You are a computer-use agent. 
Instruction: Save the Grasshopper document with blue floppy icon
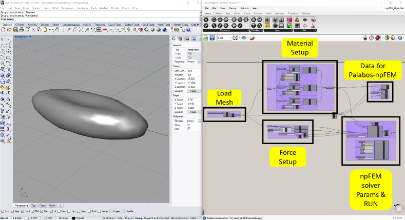point(212,38)
